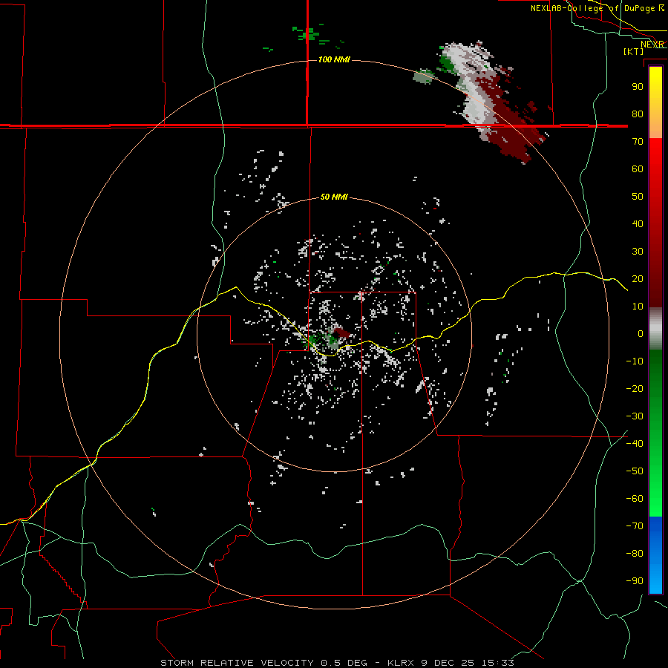Select the positive 10 scale value
668x668 pixels.
pyautogui.click(x=638, y=307)
